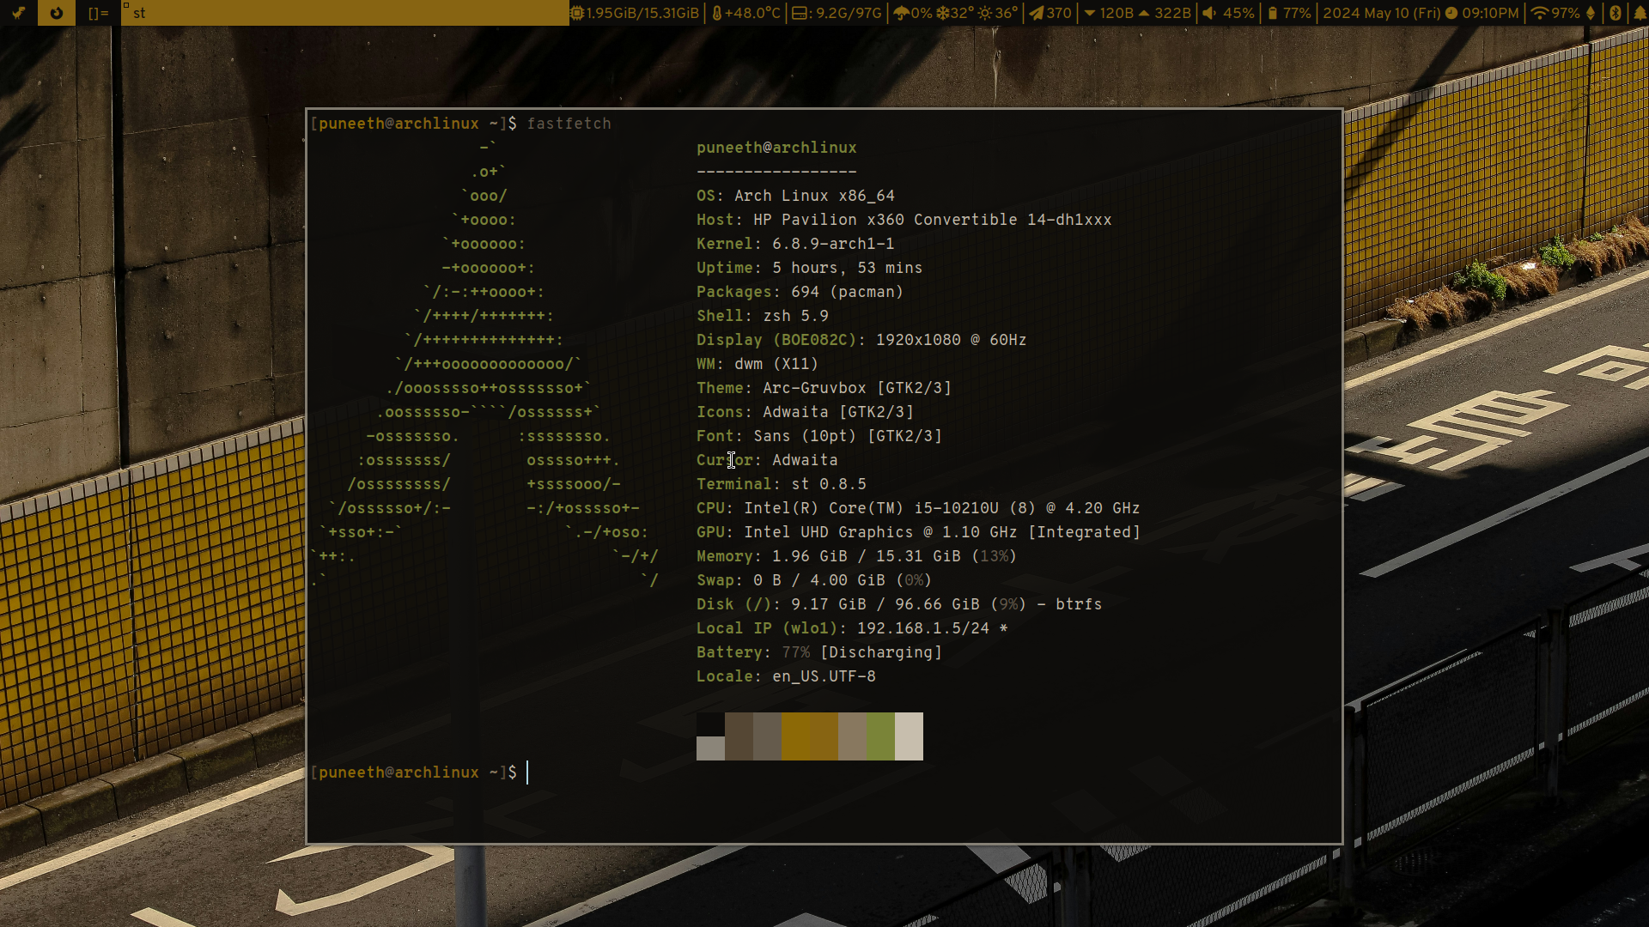Viewport: 1649px width, 927px height.
Task: Click the paper plane 370 icon
Action: coord(1037,13)
